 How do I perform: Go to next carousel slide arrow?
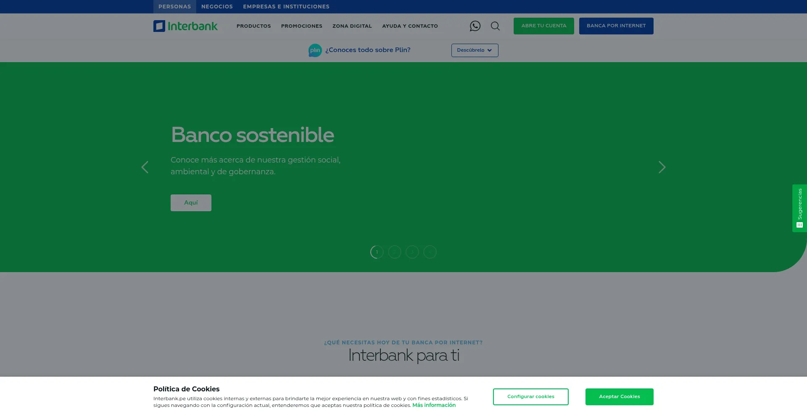click(662, 167)
